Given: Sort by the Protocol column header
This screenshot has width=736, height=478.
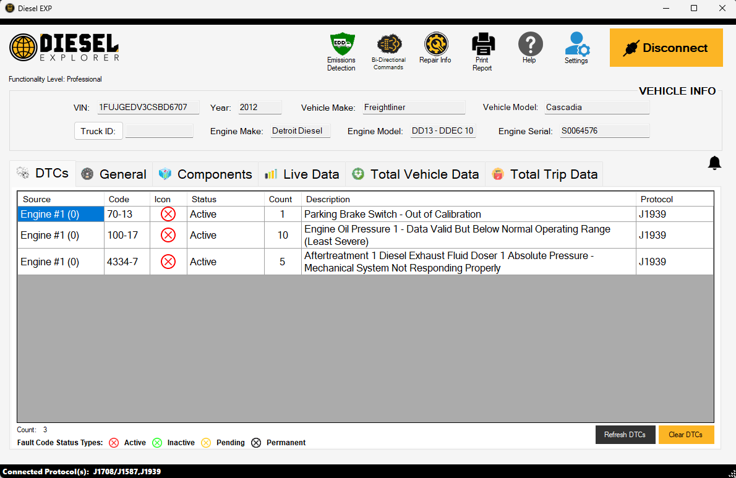Looking at the screenshot, I should [675, 199].
